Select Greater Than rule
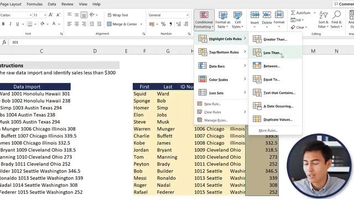Screen dimensions: 354x199 point(275,39)
